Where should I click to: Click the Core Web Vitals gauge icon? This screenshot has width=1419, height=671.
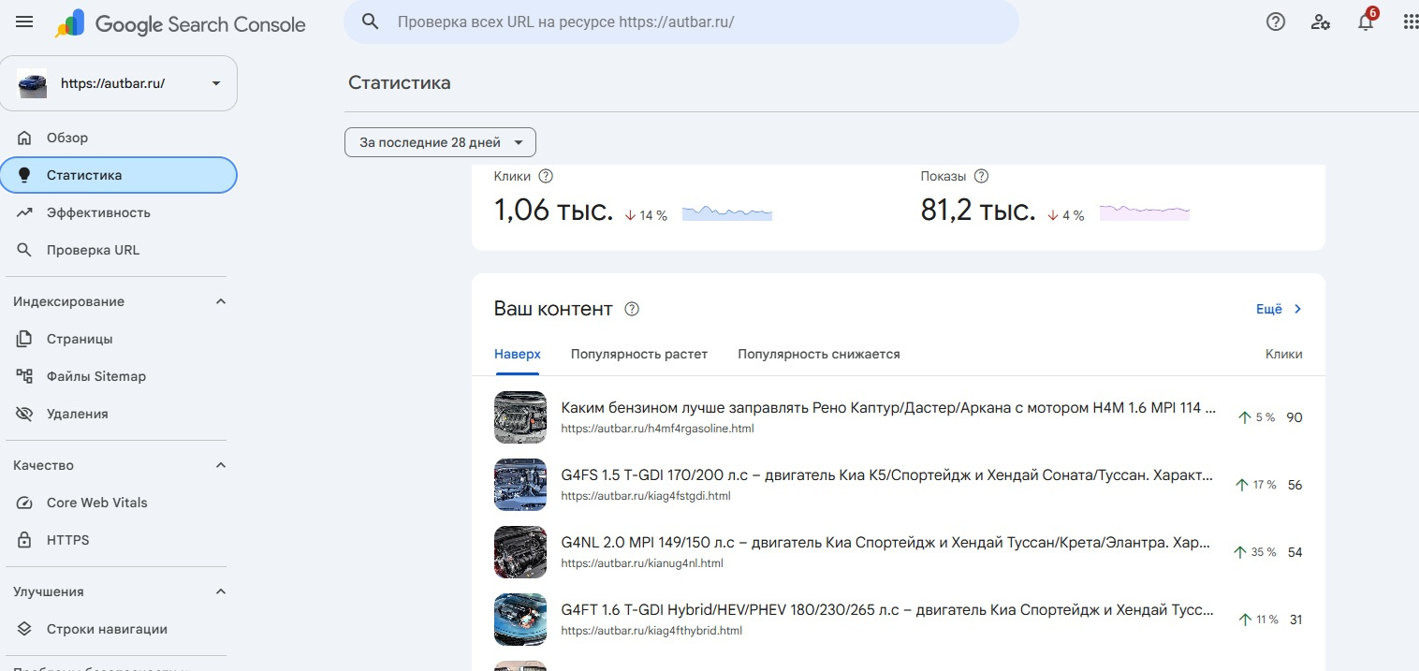coord(25,503)
